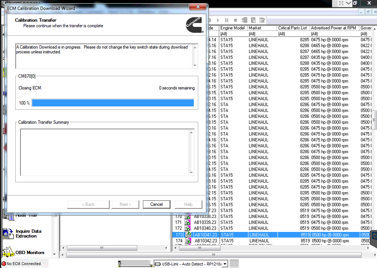Screen dimensions: 377x268
Task: Select calibration AB10339.23
Action: (x=205, y=222)
